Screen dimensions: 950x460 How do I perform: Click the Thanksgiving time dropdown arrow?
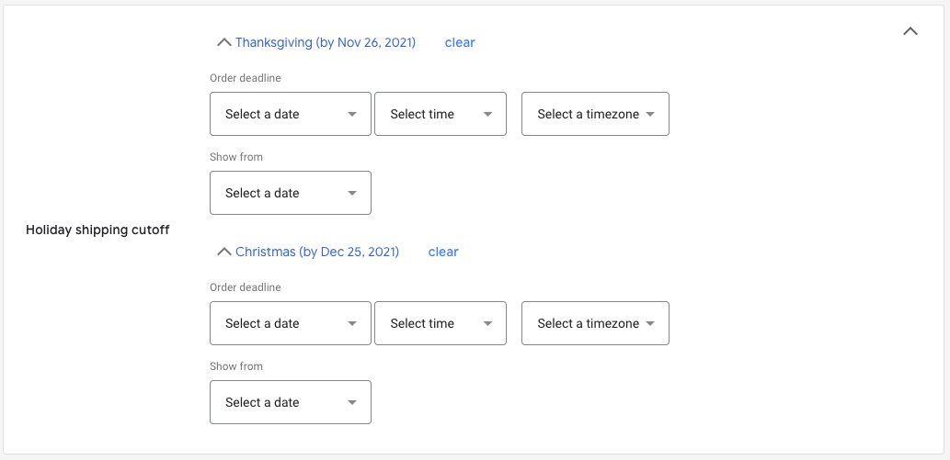click(487, 115)
